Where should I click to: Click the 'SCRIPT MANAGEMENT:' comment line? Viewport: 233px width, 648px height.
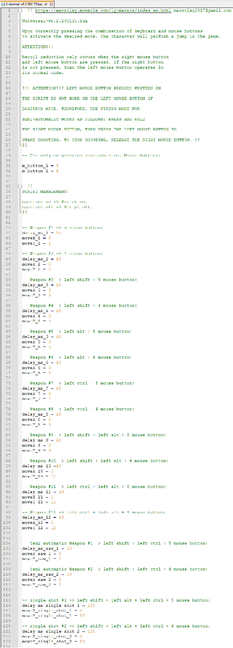pos(45,192)
